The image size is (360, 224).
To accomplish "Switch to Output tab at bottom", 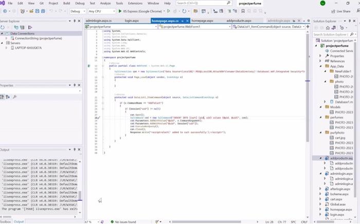I will 19,222.
